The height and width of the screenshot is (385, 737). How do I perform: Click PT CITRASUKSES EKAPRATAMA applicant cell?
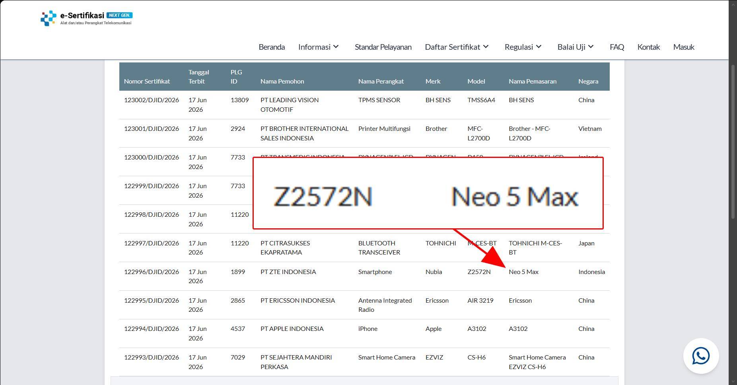click(285, 247)
